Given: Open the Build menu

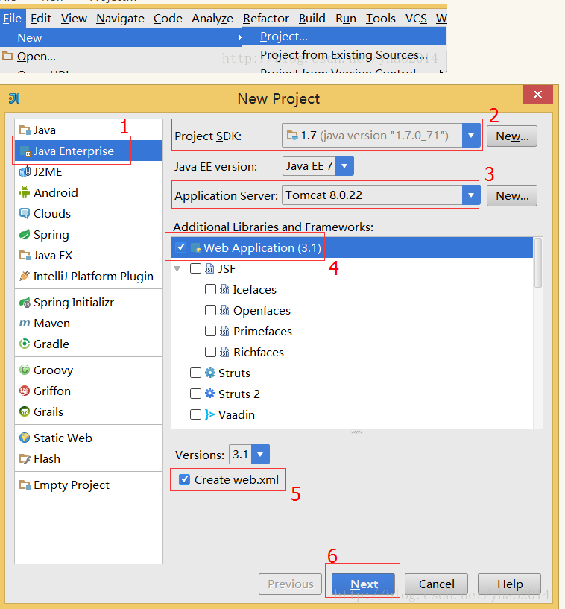Looking at the screenshot, I should click(312, 18).
